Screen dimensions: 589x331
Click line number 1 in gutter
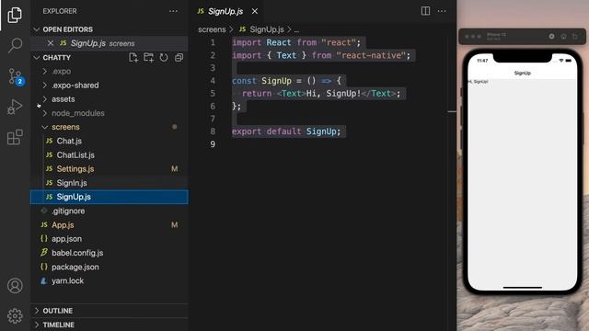pyautogui.click(x=213, y=42)
